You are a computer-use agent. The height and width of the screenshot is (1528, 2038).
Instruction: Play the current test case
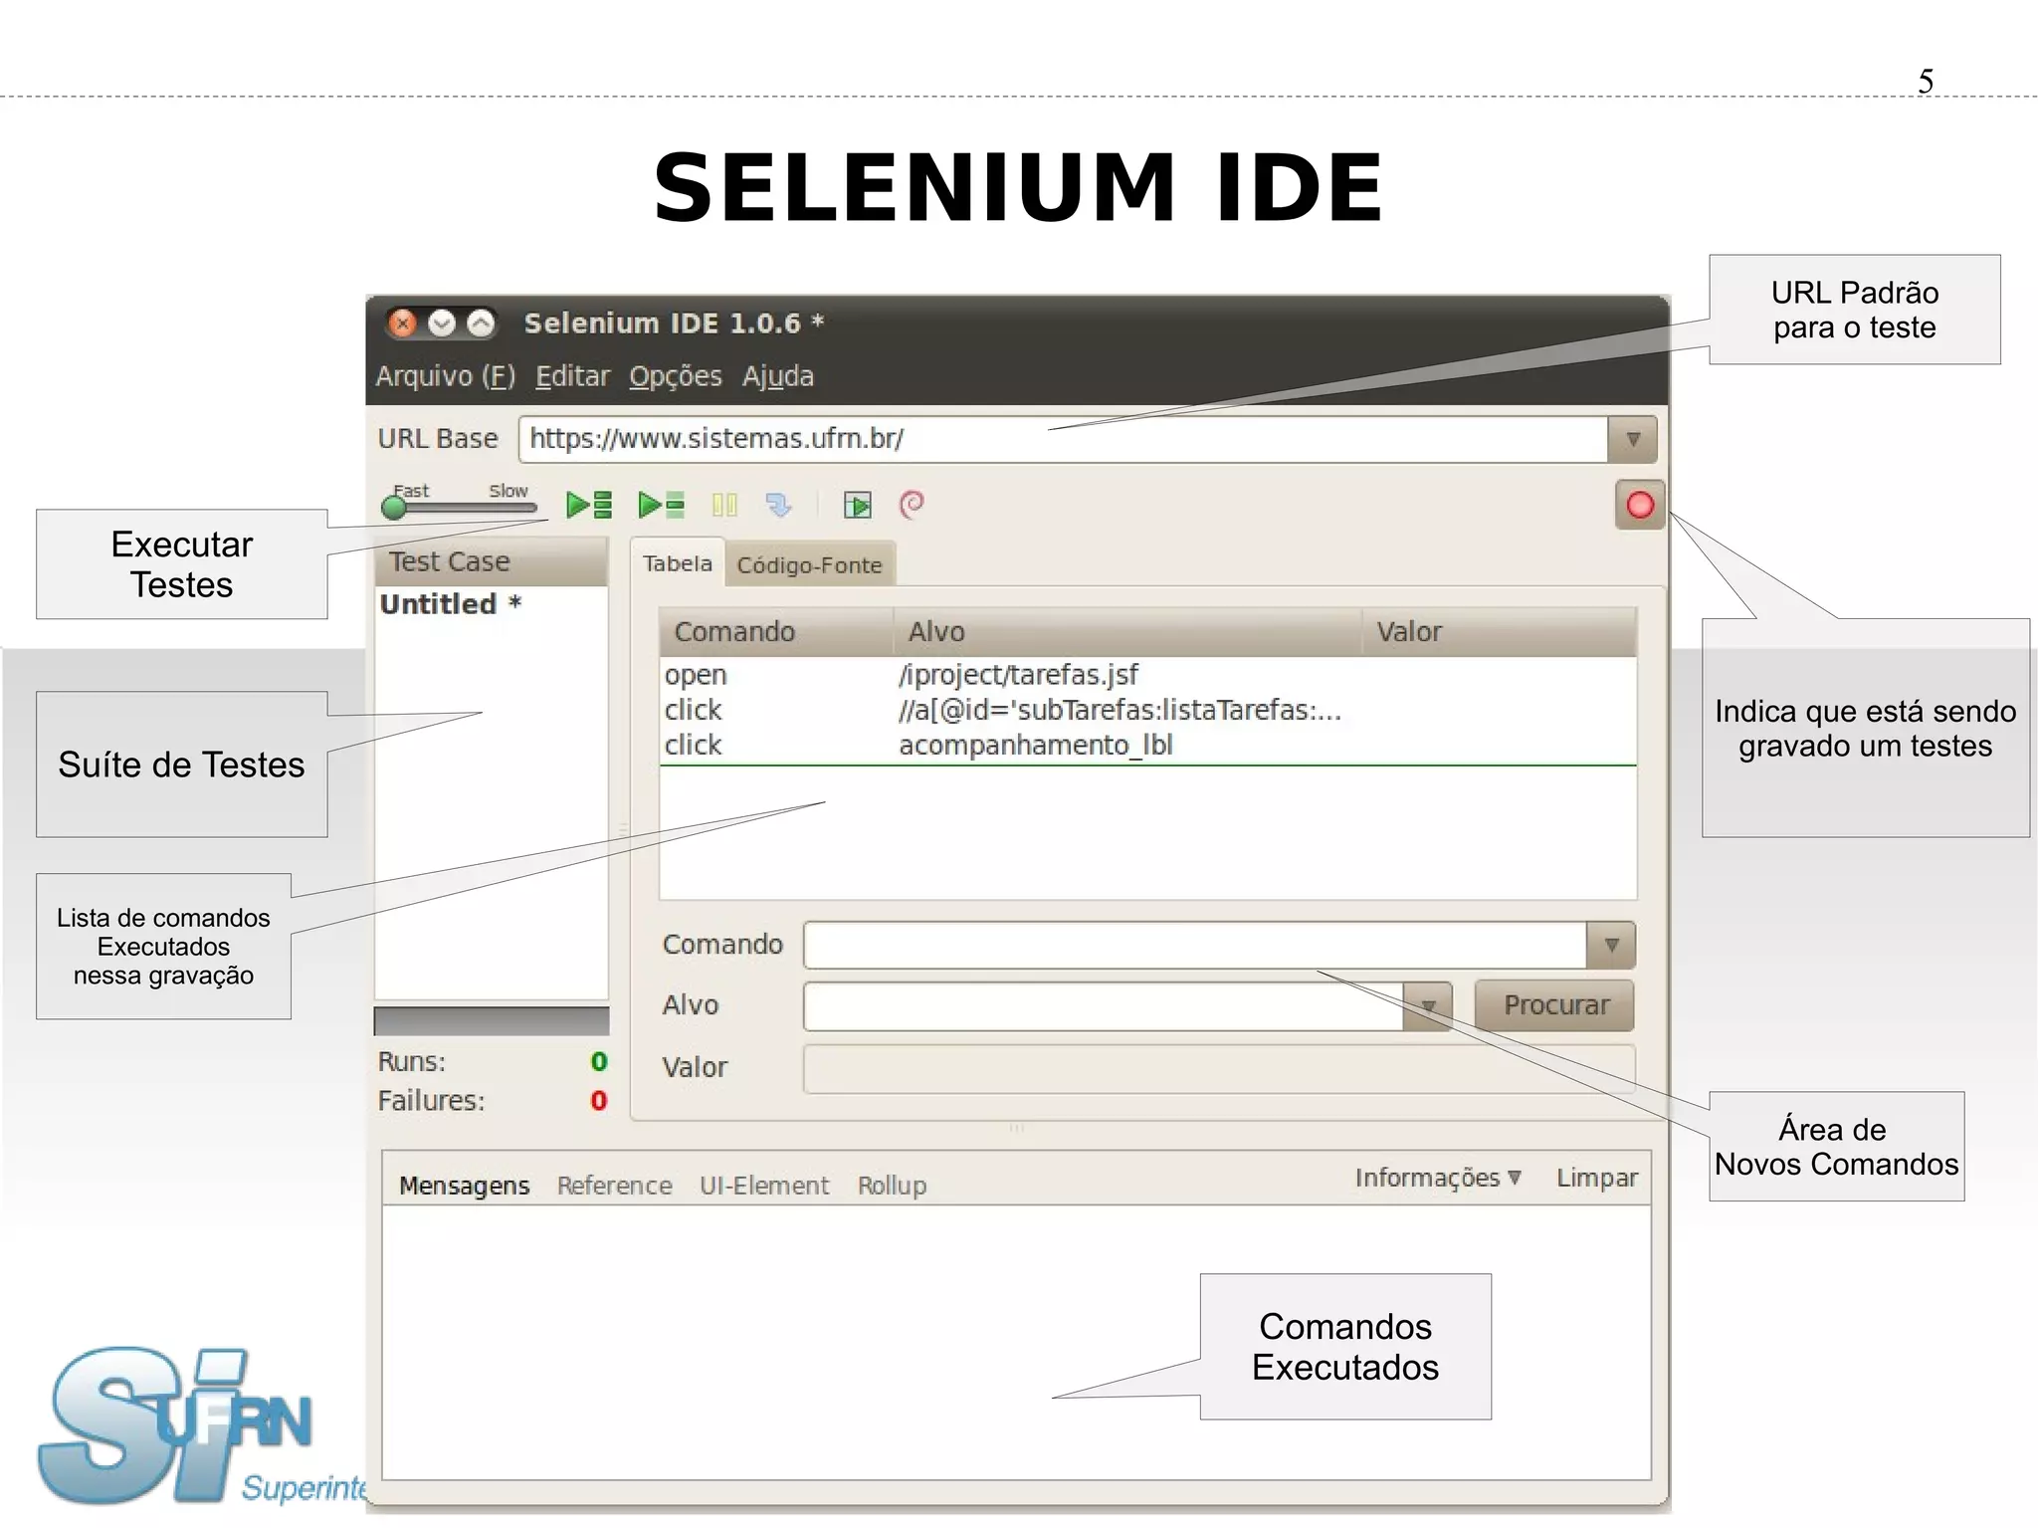(661, 505)
